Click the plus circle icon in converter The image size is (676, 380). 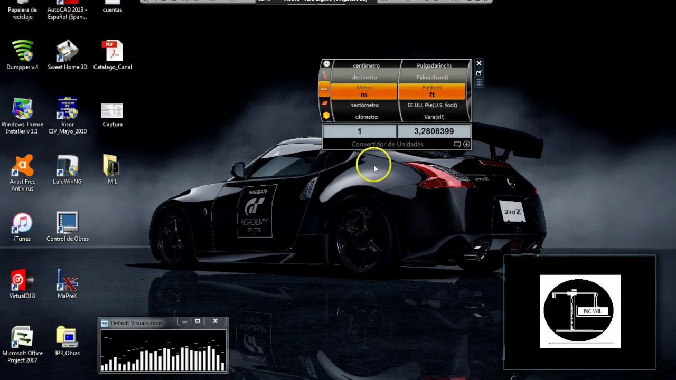click(x=466, y=144)
